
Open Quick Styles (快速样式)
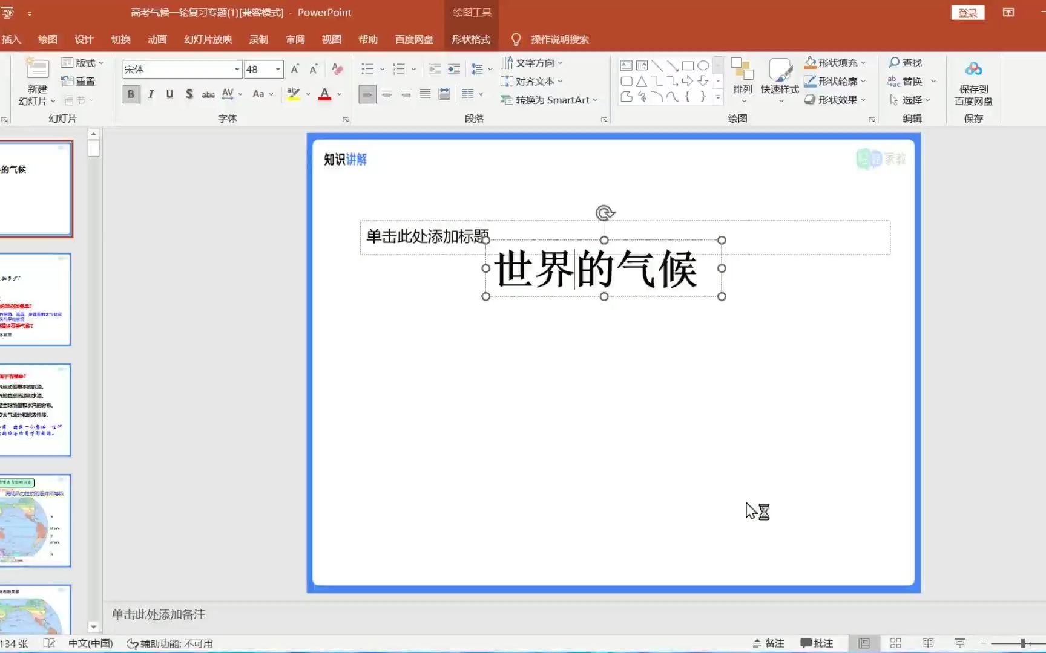click(780, 80)
